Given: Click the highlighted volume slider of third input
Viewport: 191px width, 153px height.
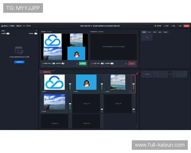Looking at the screenshot, I should pyautogui.click(x=133, y=84).
